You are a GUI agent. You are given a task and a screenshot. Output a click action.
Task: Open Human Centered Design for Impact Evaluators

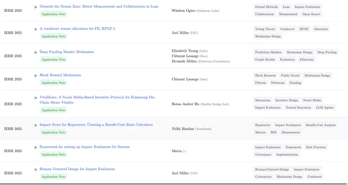(x=77, y=169)
